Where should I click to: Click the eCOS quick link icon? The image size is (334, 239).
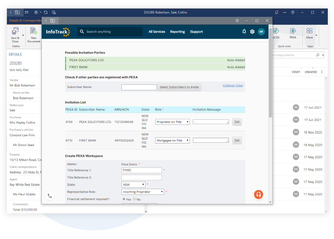coord(276,31)
